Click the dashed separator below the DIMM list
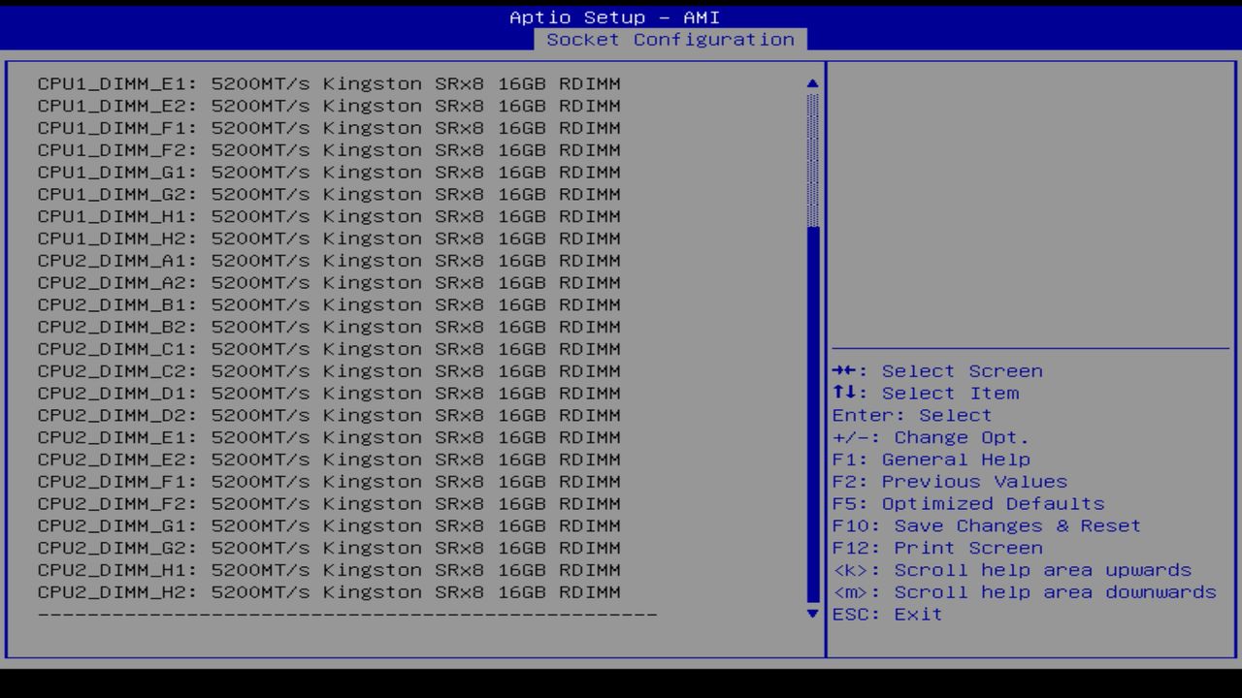The width and height of the screenshot is (1242, 698). (346, 614)
